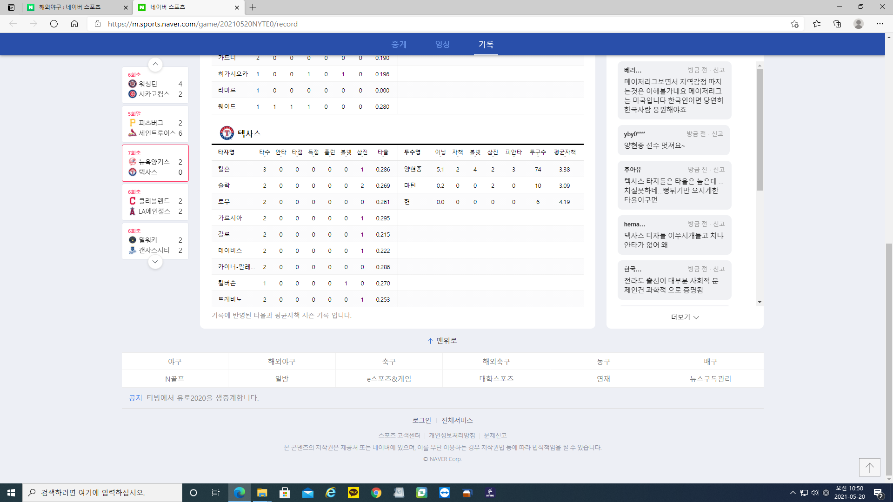
Task: Open KakaoTalk from taskbar
Action: pos(353,493)
